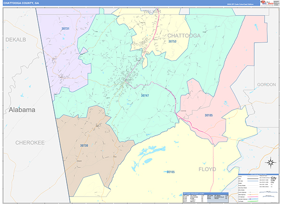Screen dimensions: 282x204
Task: Click the legend title bar above County entry
Action: [258, 174]
